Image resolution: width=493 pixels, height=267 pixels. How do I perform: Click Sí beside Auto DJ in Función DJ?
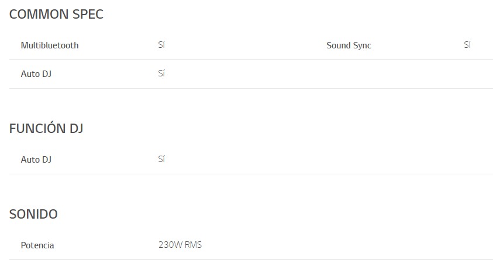161,159
